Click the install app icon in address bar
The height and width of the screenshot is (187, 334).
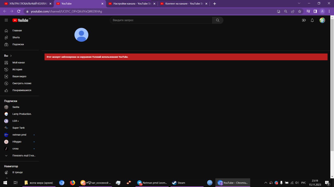click(279, 11)
